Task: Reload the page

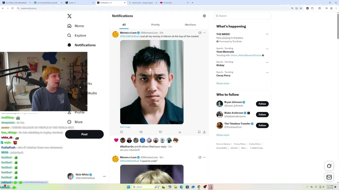Action: (12, 8)
